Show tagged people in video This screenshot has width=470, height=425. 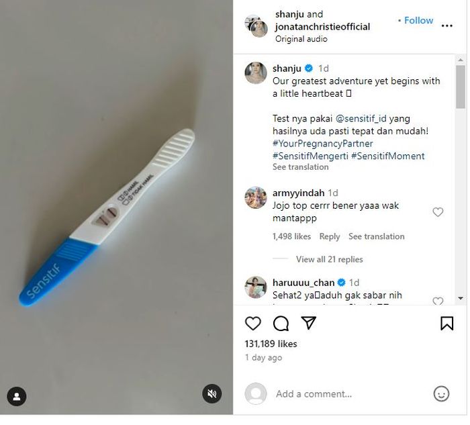16,396
